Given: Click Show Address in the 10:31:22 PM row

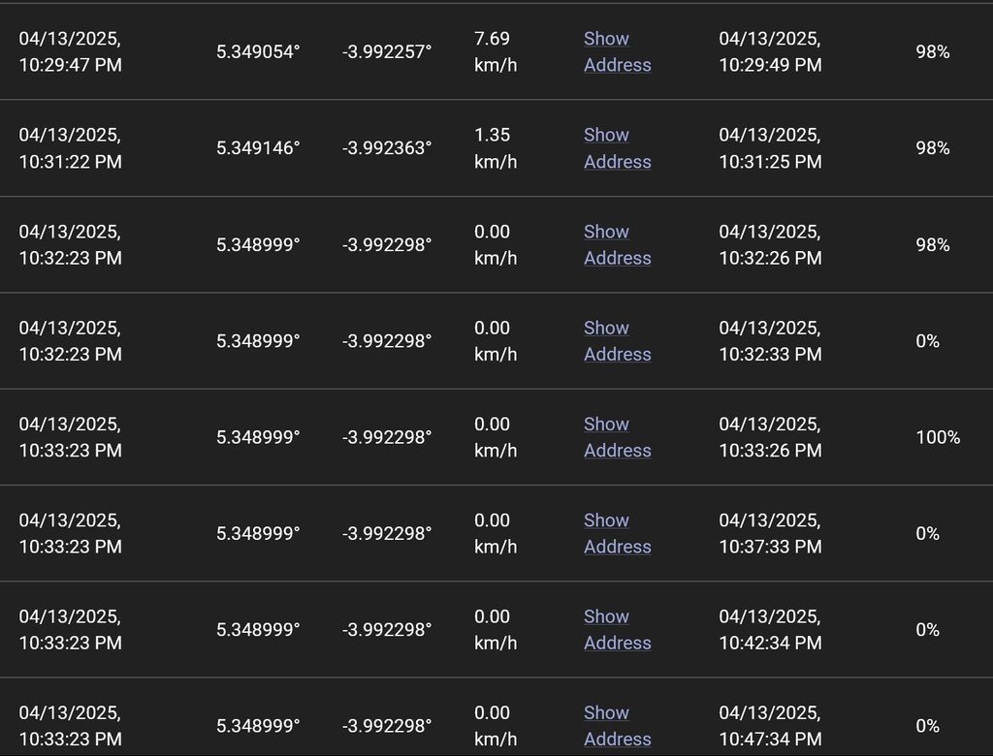Looking at the screenshot, I should (617, 148).
